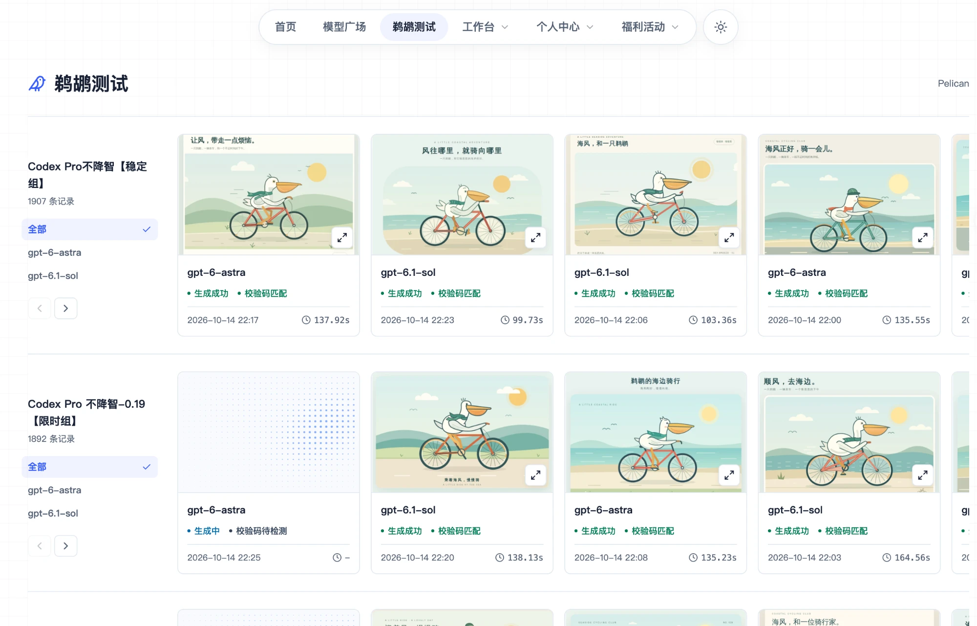Filter the stable group by gpt-6.1-sol
This screenshot has height=626, width=977.
tap(53, 275)
